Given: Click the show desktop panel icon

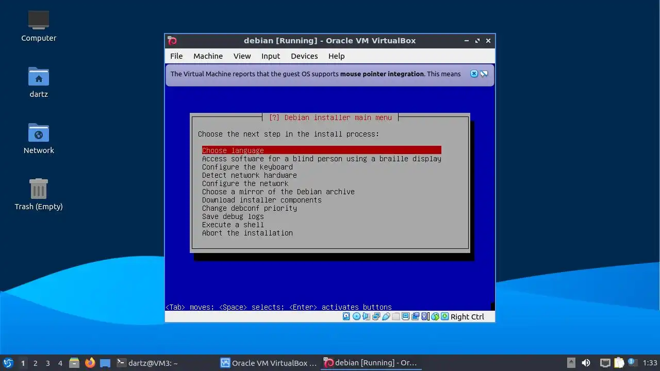Looking at the screenshot, I should click(x=105, y=363).
